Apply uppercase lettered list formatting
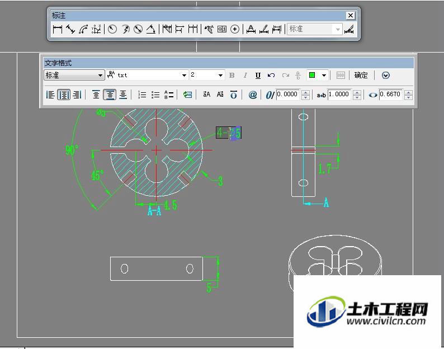 click(x=169, y=95)
